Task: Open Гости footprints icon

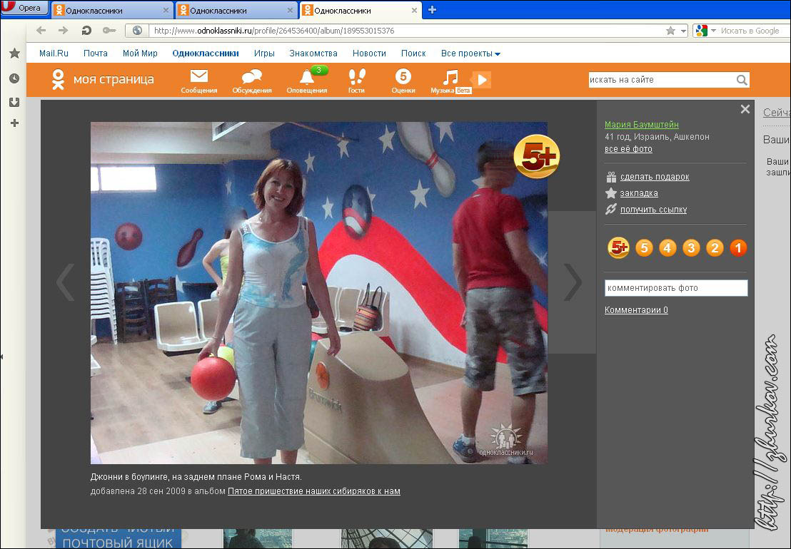Action: 356,77
